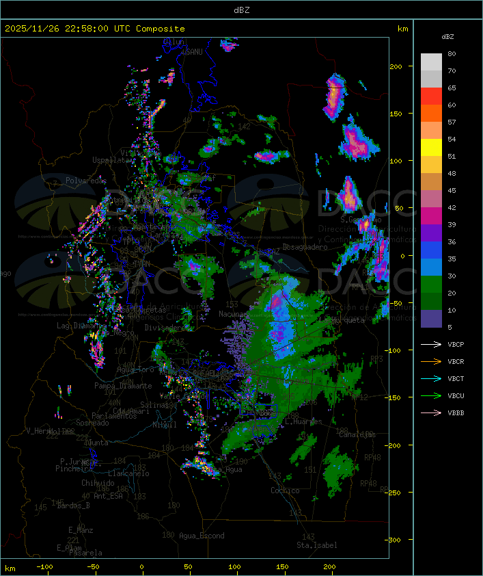Click the dBZ heading above color scale

447,37
